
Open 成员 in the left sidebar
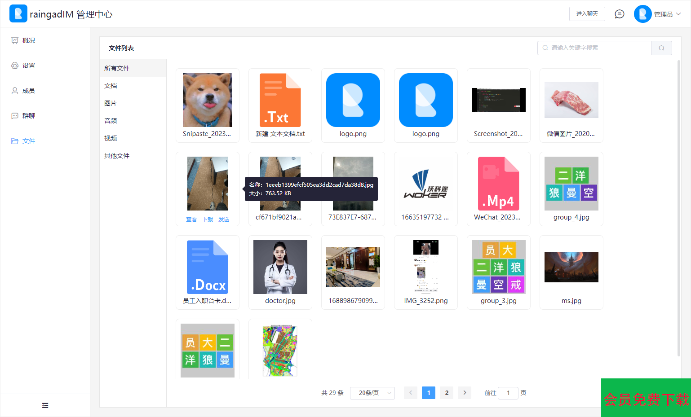click(x=28, y=91)
